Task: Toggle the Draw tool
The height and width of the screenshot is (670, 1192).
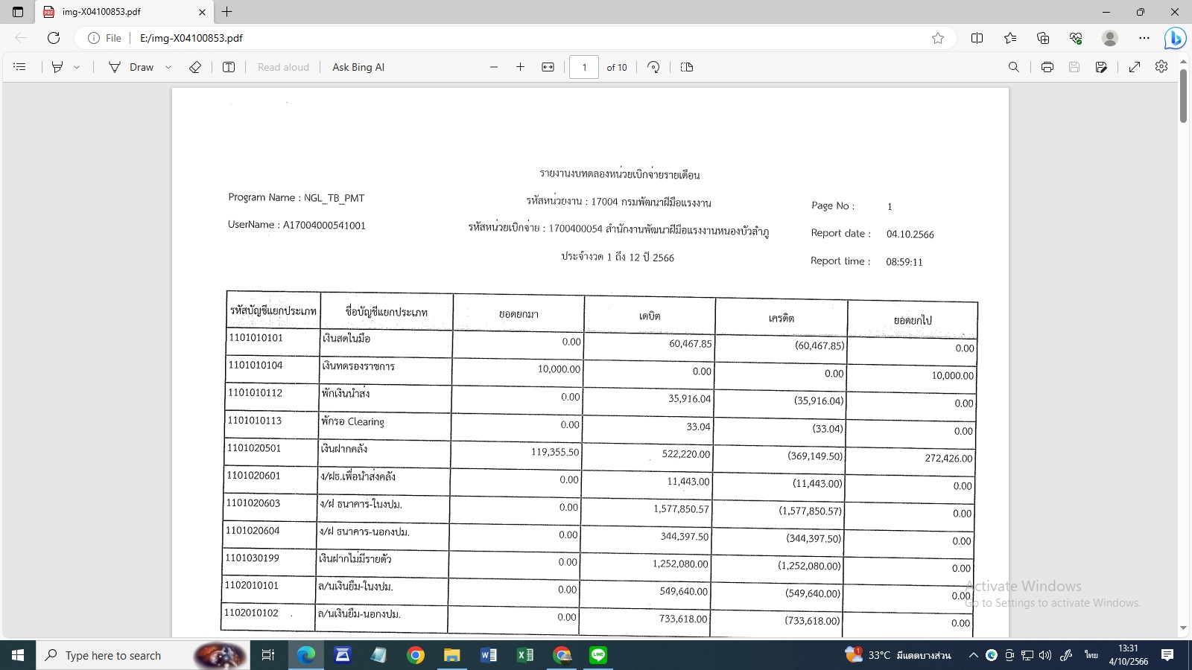Action: (131, 67)
